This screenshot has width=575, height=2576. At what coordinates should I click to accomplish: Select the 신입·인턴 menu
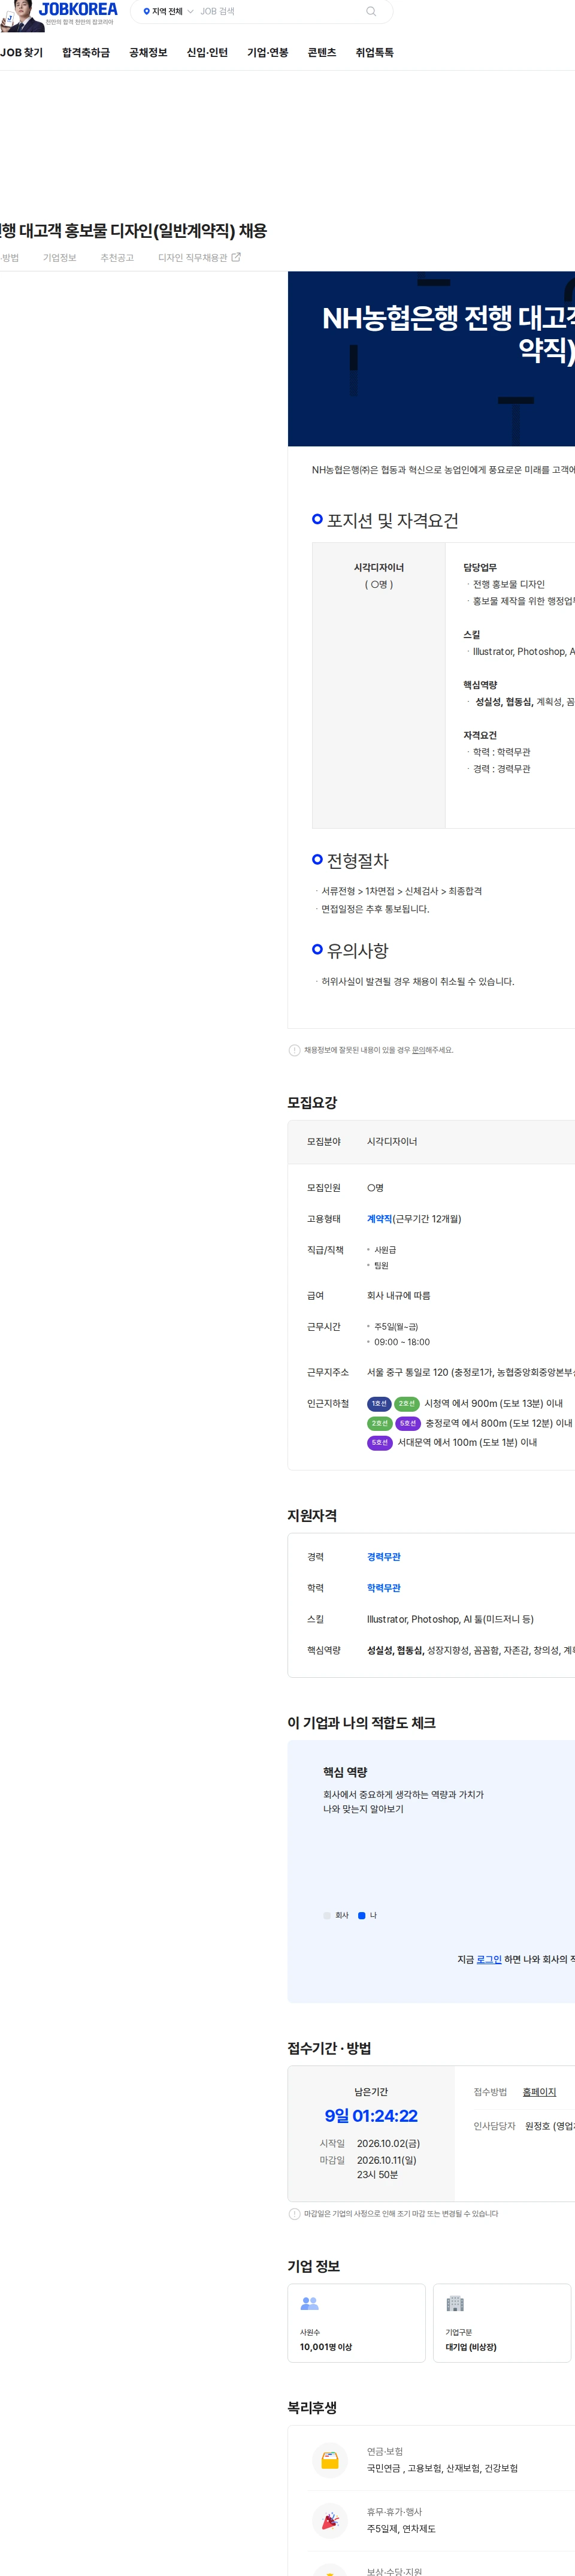point(207,53)
